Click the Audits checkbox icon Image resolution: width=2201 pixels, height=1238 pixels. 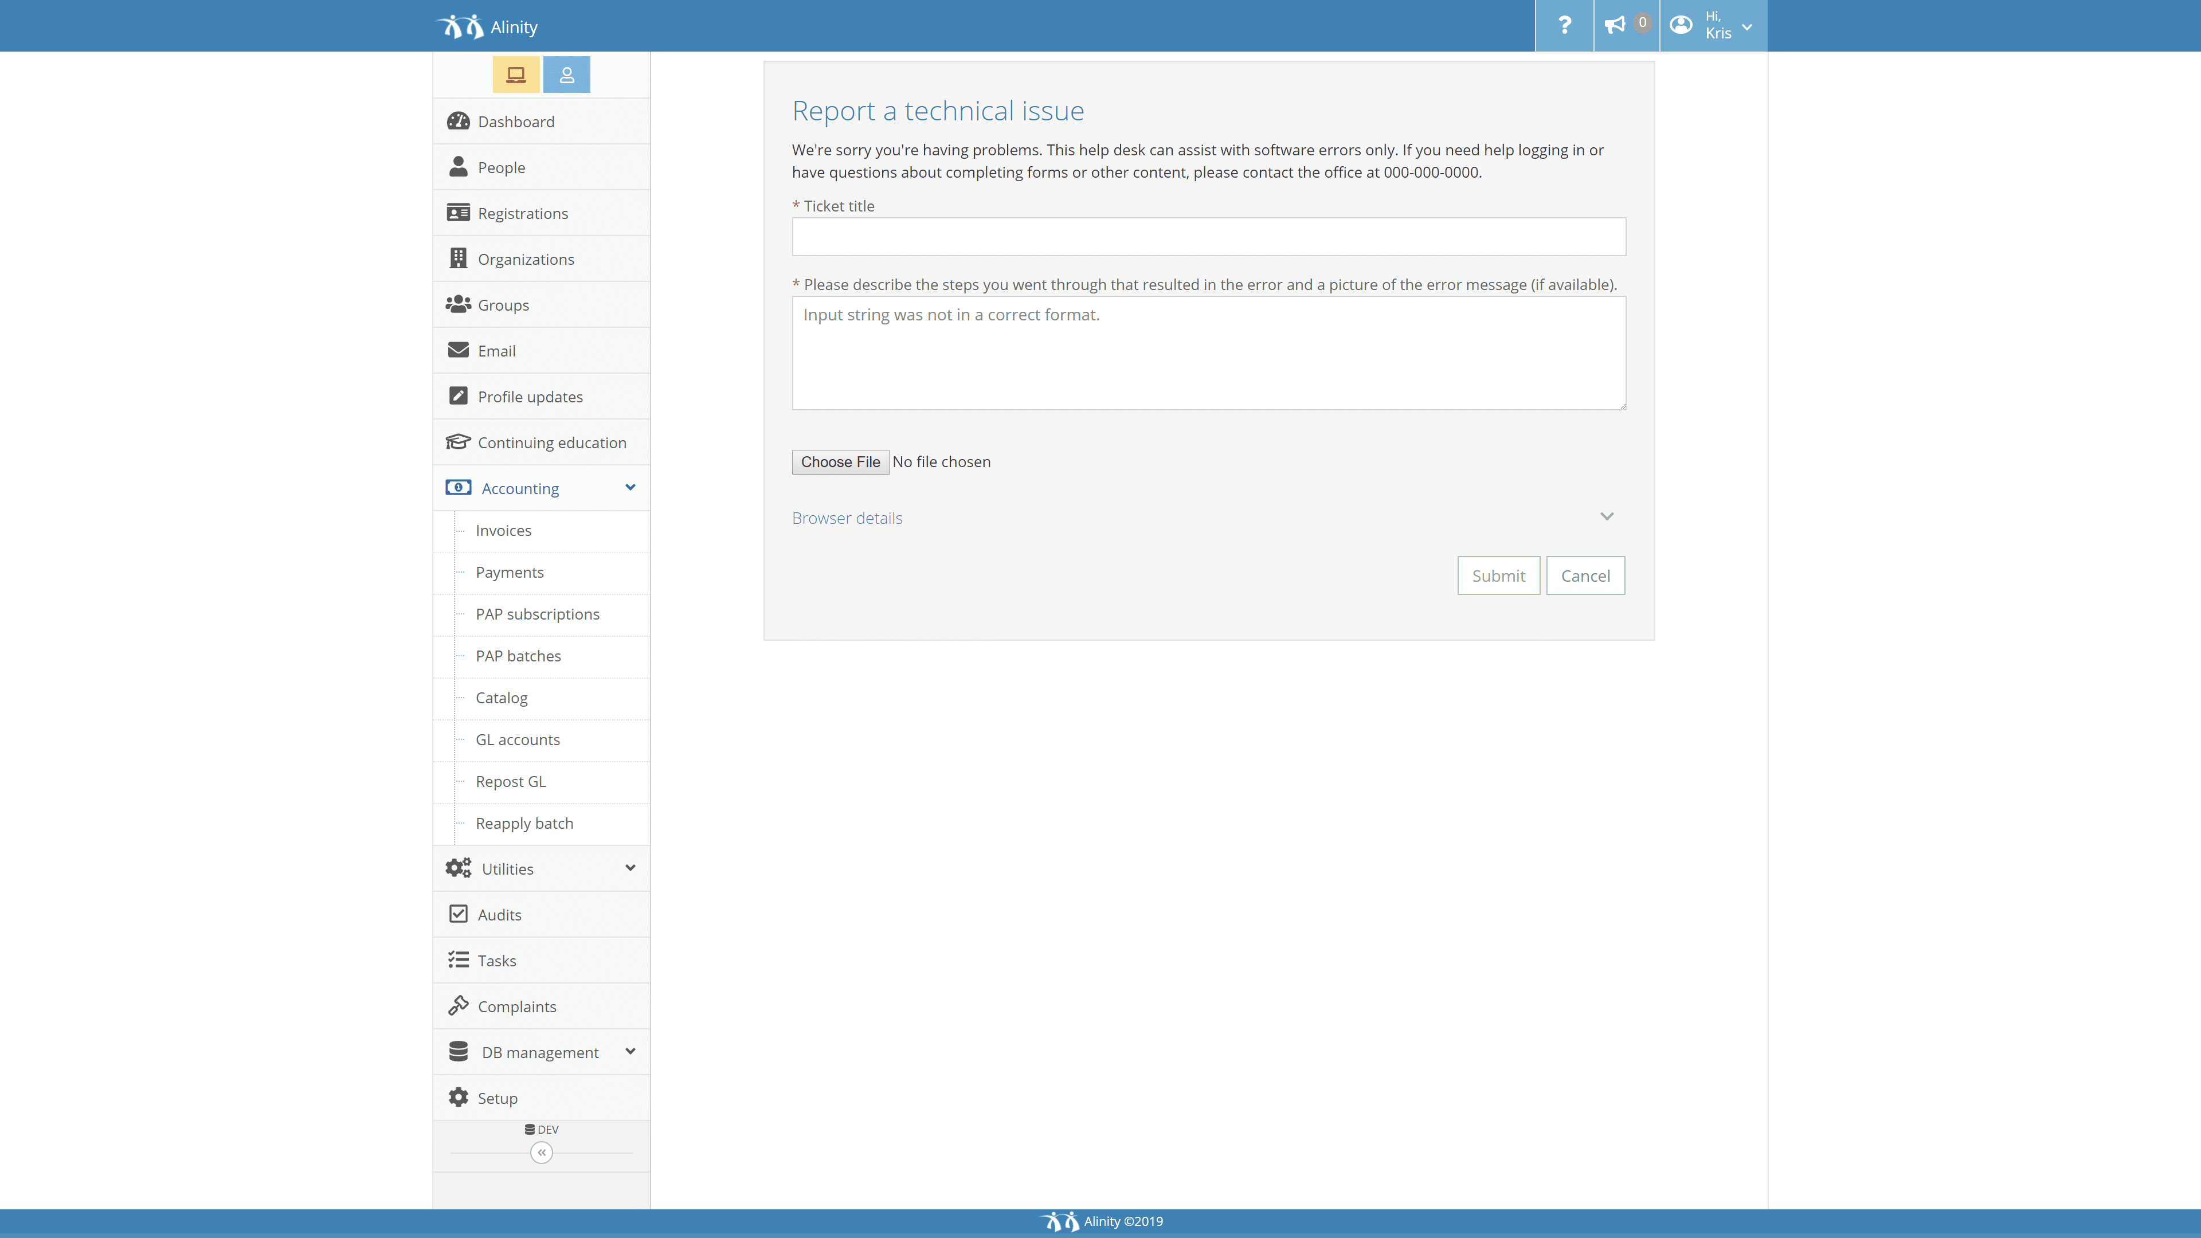[458, 914]
